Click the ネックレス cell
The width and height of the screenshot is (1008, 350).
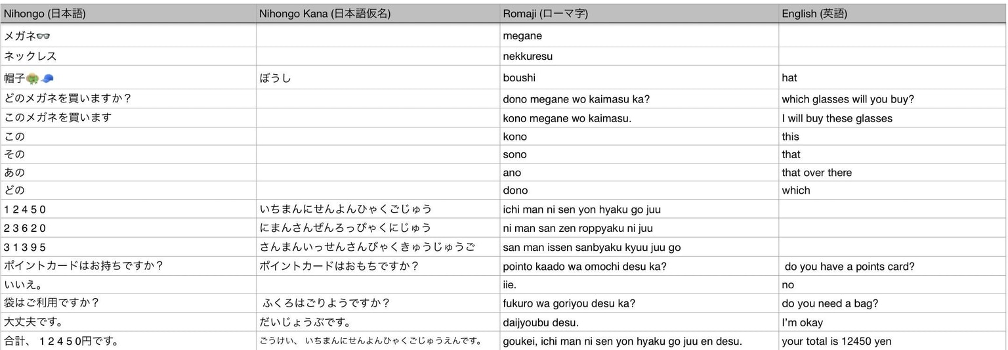pyautogui.click(x=129, y=56)
